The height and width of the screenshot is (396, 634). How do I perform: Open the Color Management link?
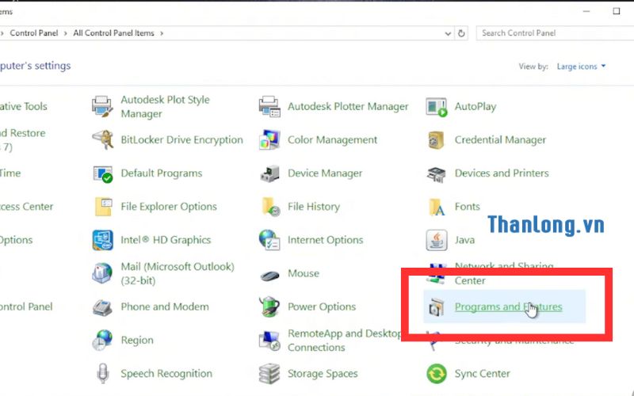(332, 140)
